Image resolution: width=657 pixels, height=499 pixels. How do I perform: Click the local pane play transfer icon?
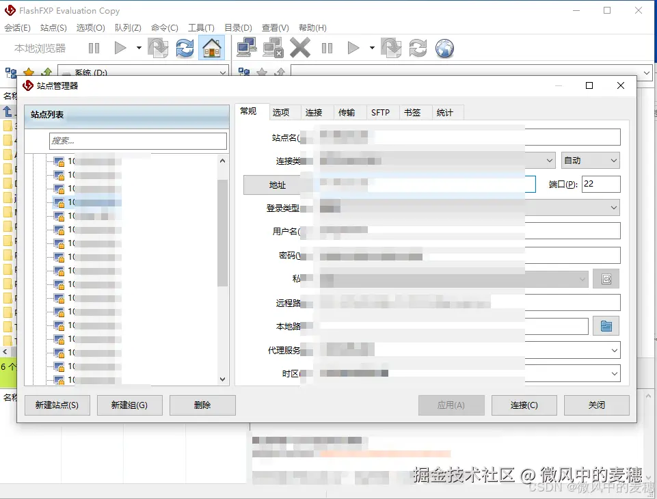120,48
